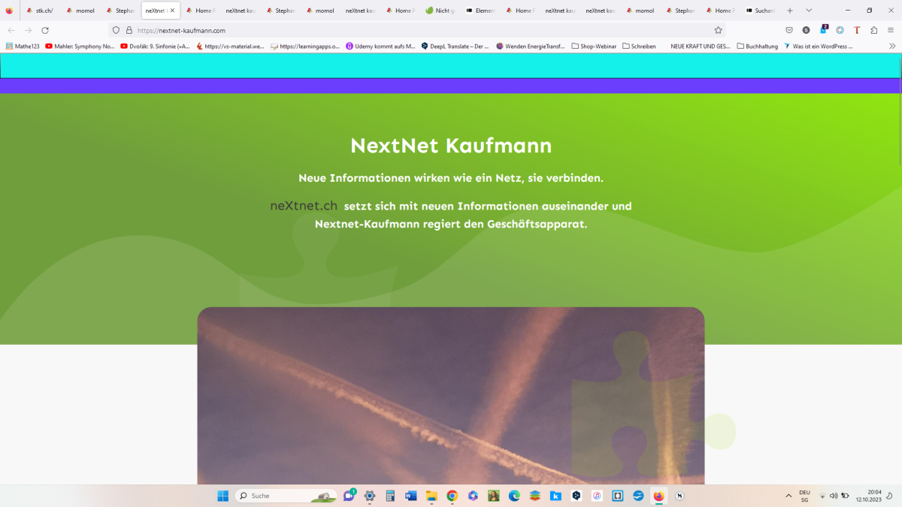902x507 pixels.
Task: Open the Firefox hamburger application menu
Action: pyautogui.click(x=891, y=30)
